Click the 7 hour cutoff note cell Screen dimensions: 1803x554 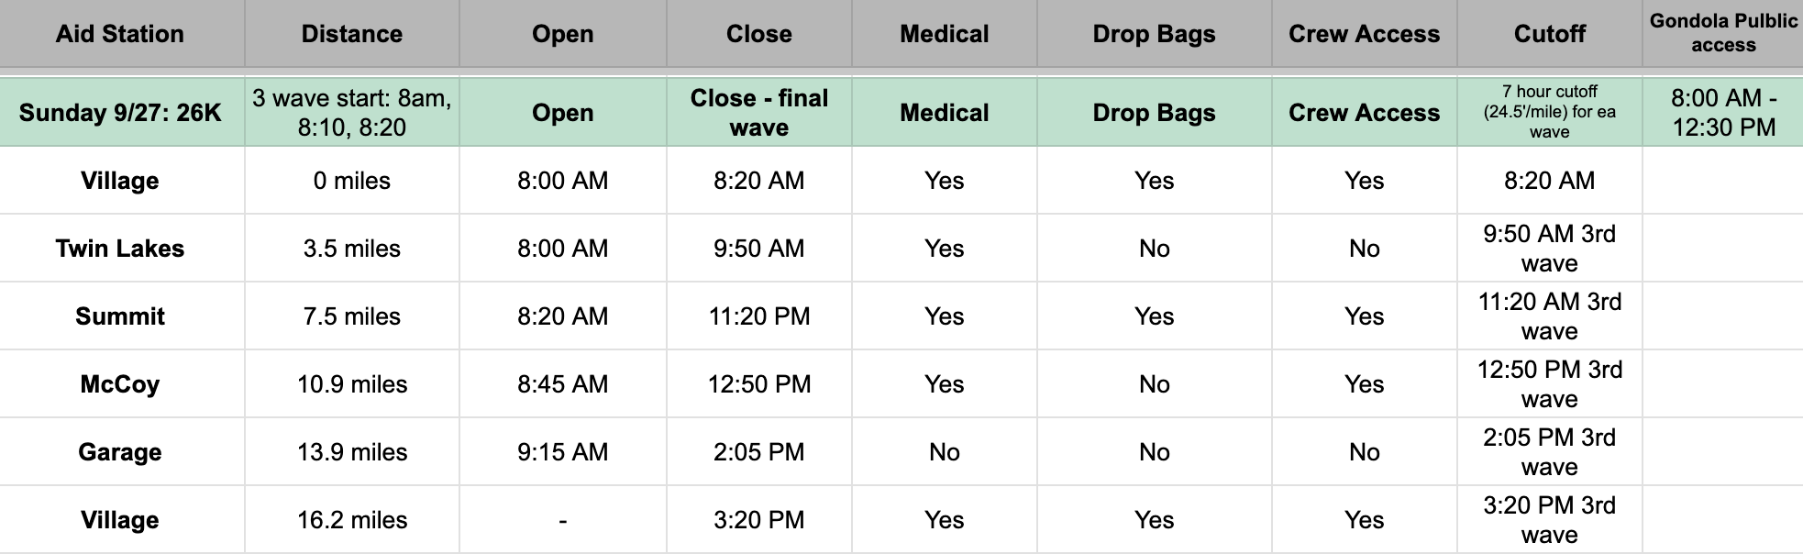coord(1549,113)
